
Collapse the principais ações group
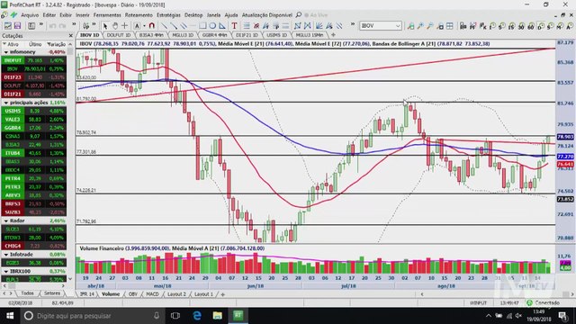[x=6, y=103]
